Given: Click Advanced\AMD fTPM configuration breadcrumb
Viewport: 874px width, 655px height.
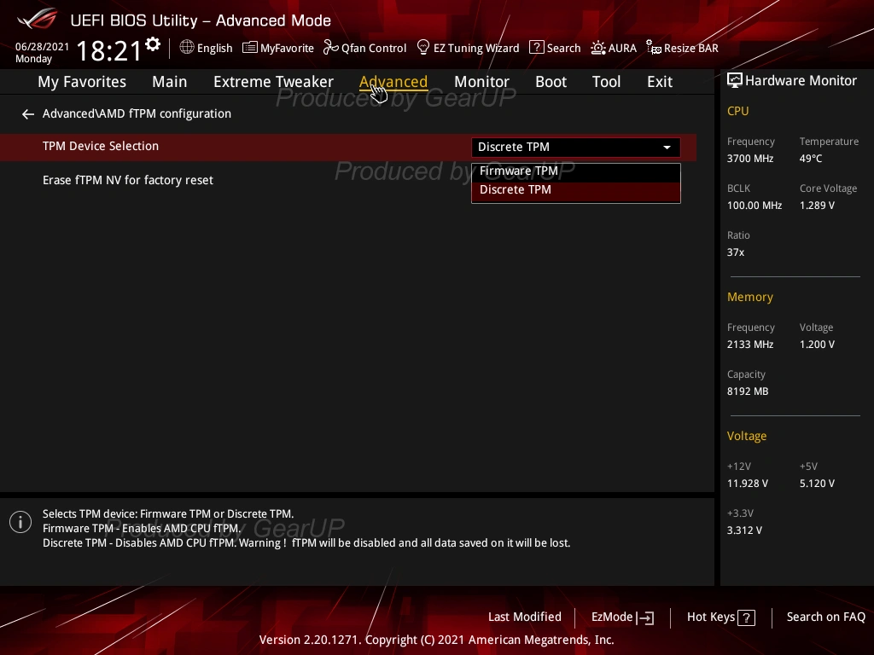Looking at the screenshot, I should coord(137,113).
